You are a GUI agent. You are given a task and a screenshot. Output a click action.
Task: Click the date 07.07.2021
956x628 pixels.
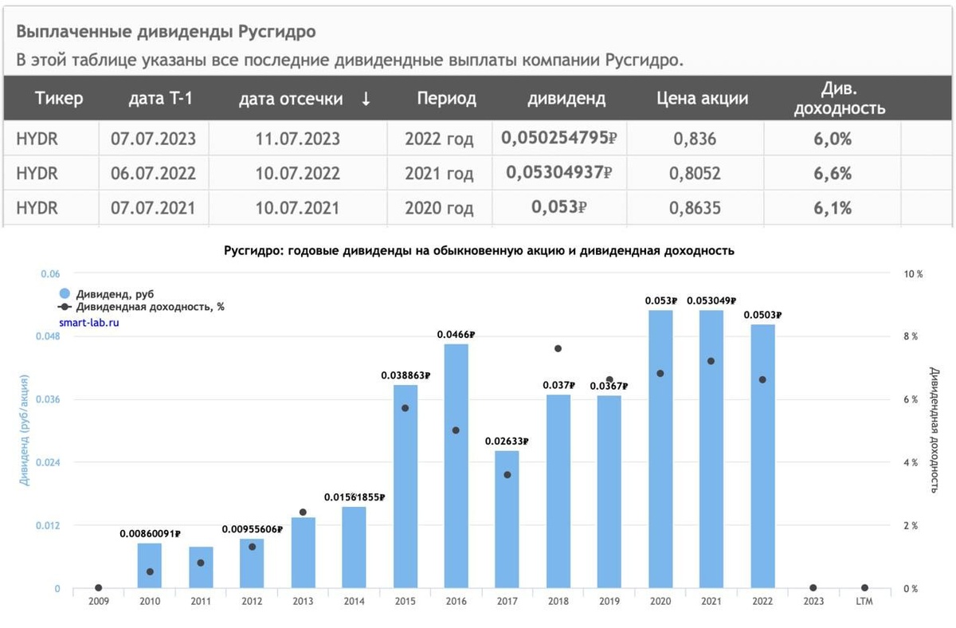pyautogui.click(x=153, y=209)
